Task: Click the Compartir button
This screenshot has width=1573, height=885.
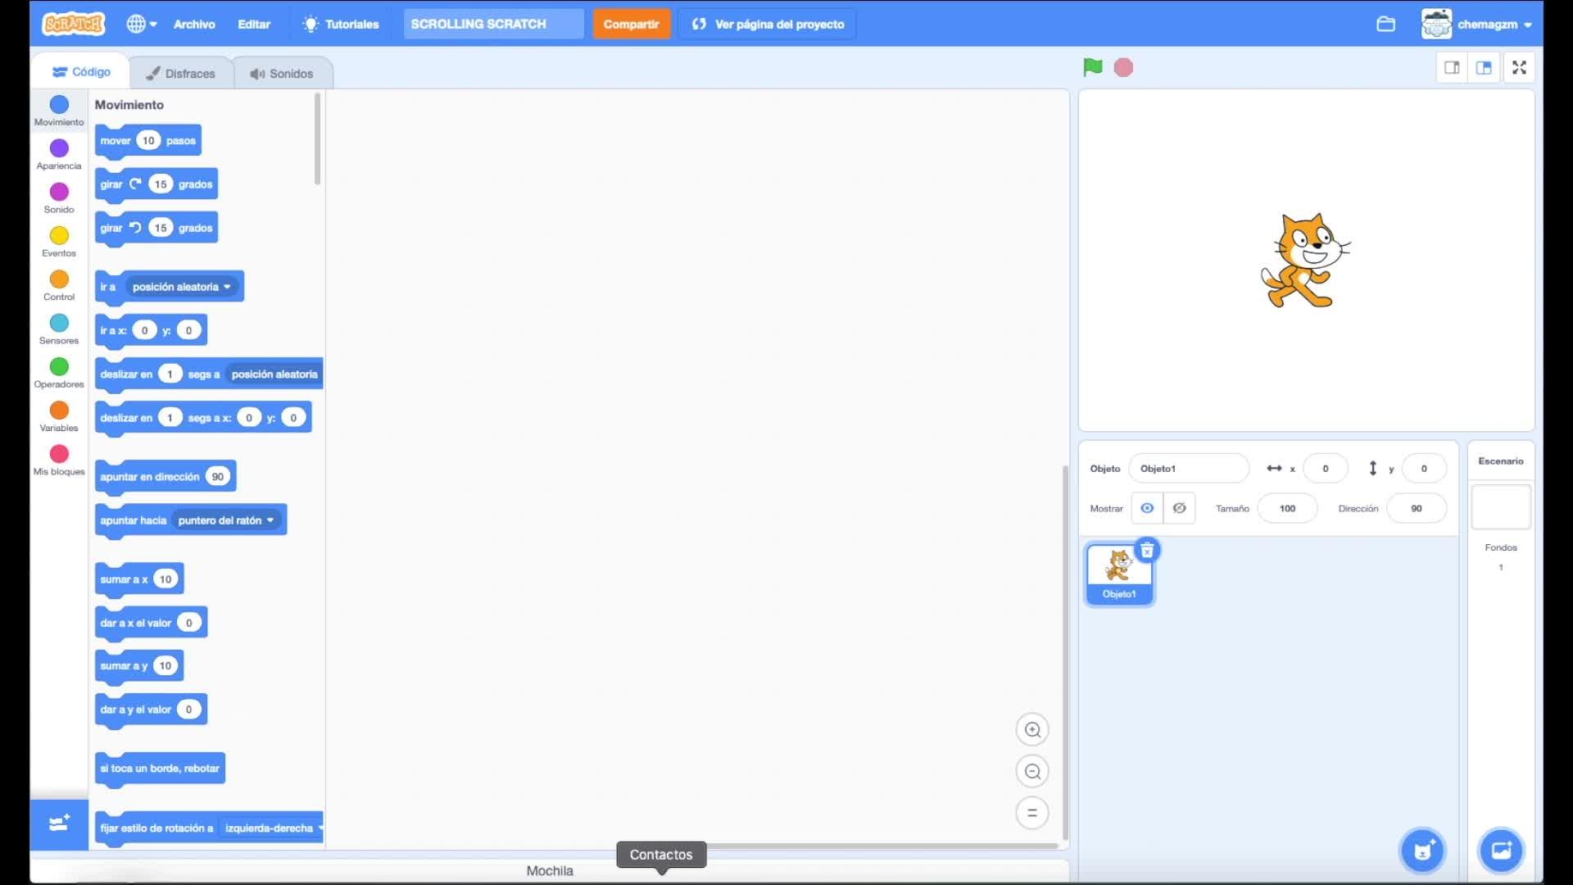Action: point(631,24)
